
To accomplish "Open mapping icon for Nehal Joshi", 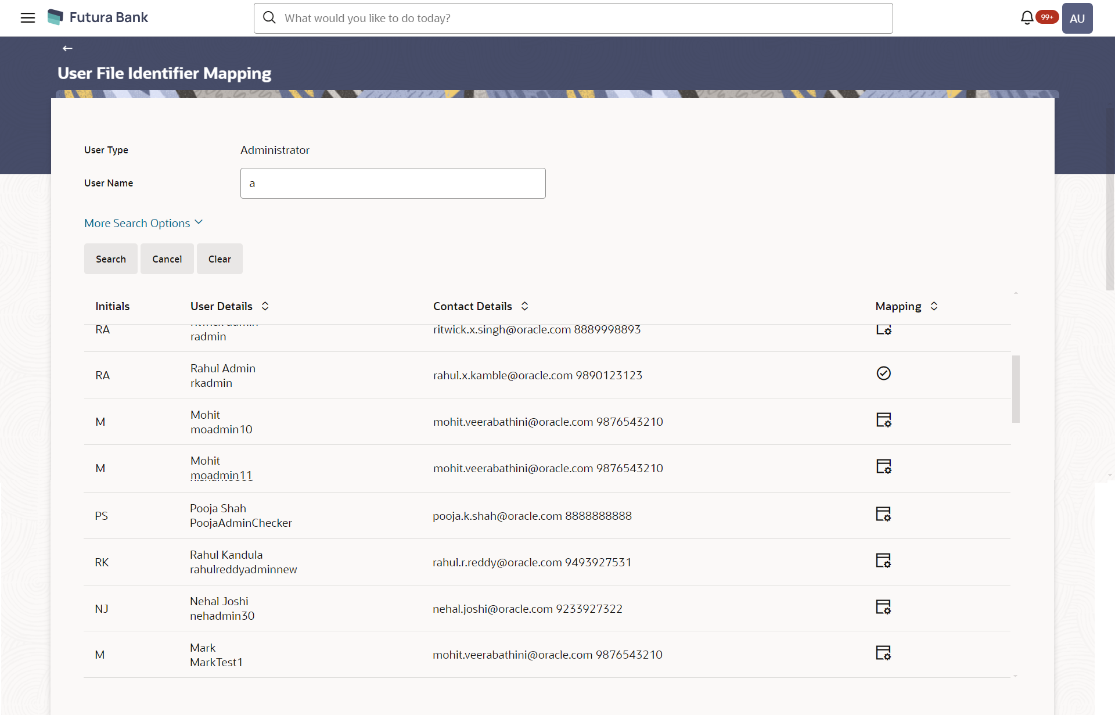I will point(883,607).
